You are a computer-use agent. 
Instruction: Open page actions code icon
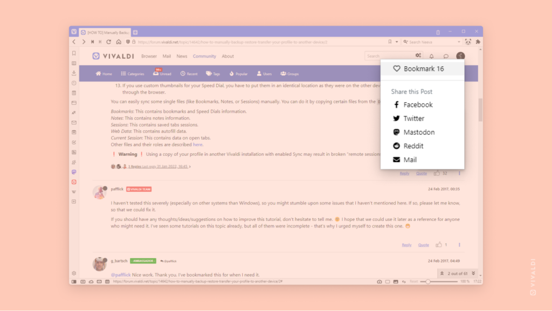click(x=404, y=281)
